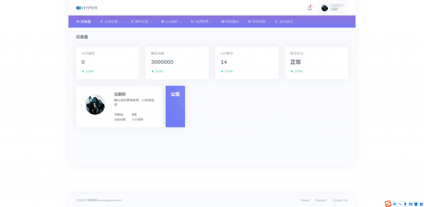The height and width of the screenshot is (207, 424).
Task: Toggle the IME punctuation mode button
Action: pyautogui.click(x=400, y=204)
